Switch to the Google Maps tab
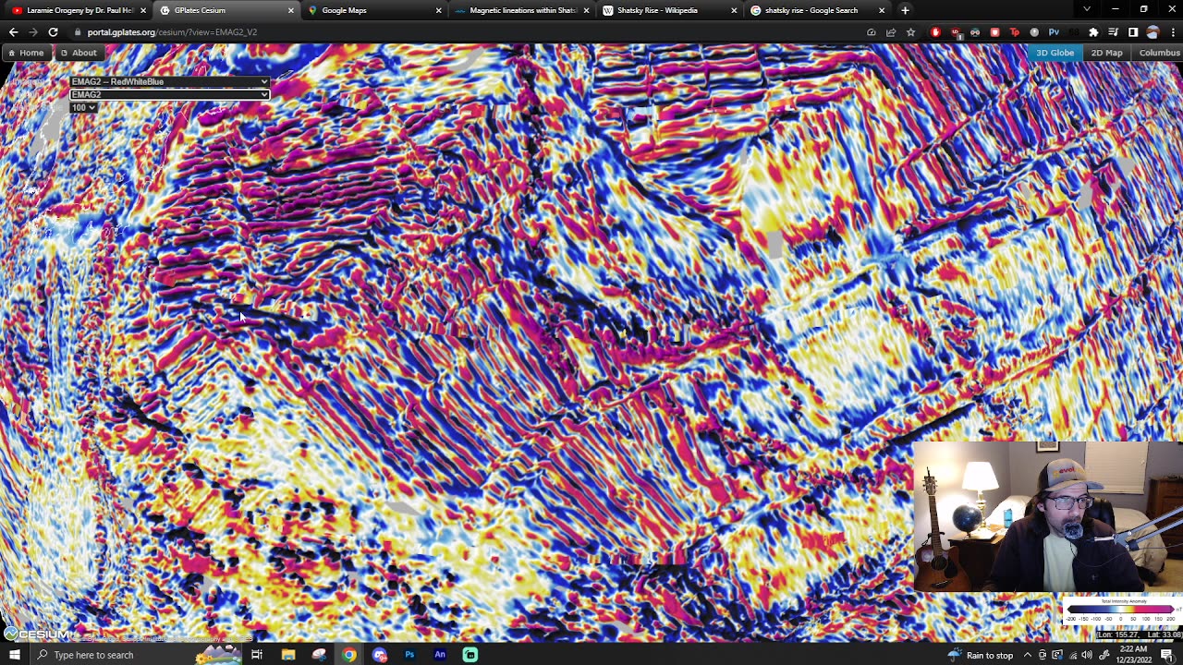Viewport: 1183px width, 665px height. [374, 10]
